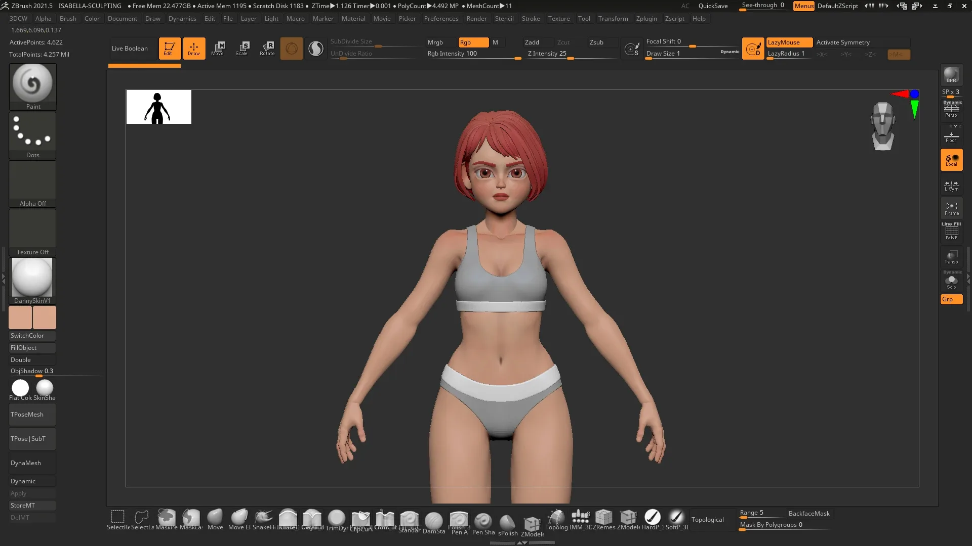Open the TPose SubT option
Image resolution: width=972 pixels, height=546 pixels.
click(31, 438)
